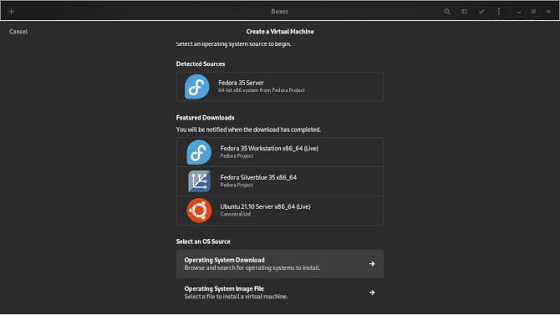Click the Featured Downloads heading
Screen dimensions: 560x315
205,118
